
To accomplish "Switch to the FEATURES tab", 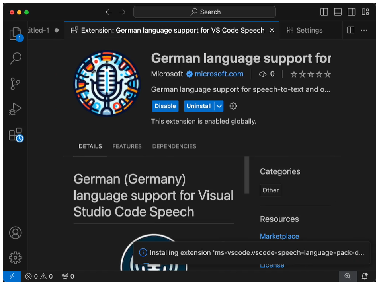I will click(127, 146).
